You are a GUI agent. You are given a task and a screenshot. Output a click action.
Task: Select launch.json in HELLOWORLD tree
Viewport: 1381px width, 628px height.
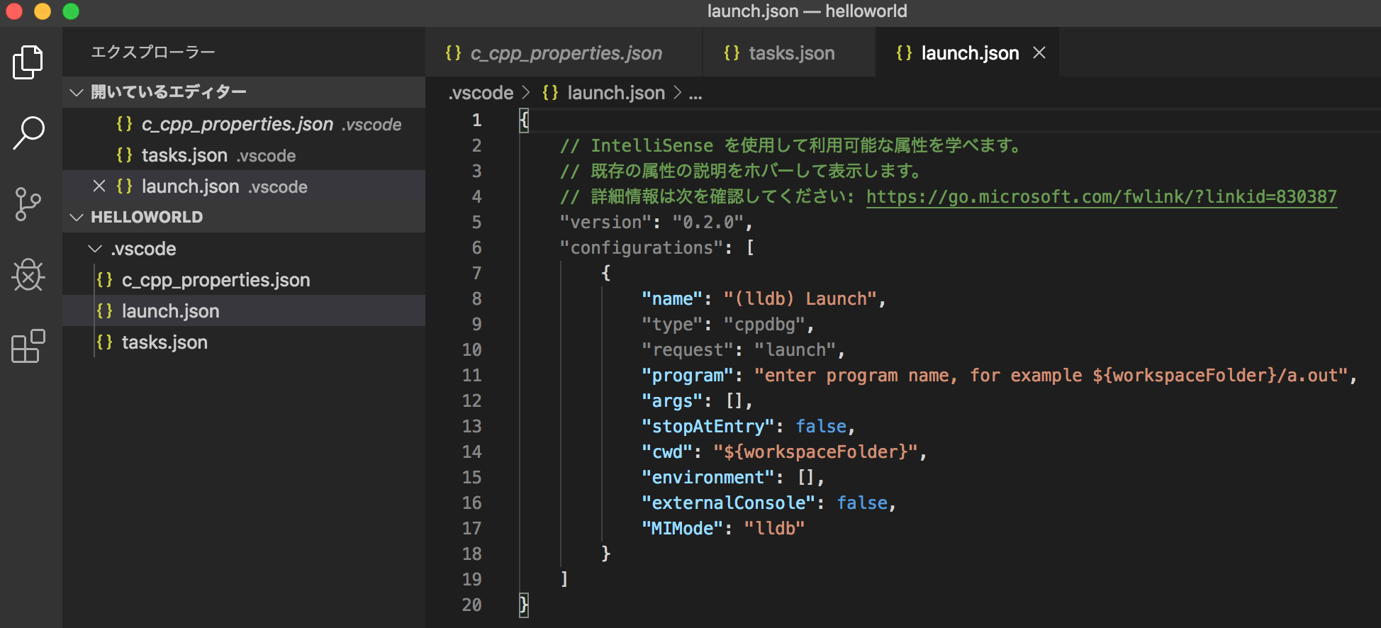click(244, 311)
